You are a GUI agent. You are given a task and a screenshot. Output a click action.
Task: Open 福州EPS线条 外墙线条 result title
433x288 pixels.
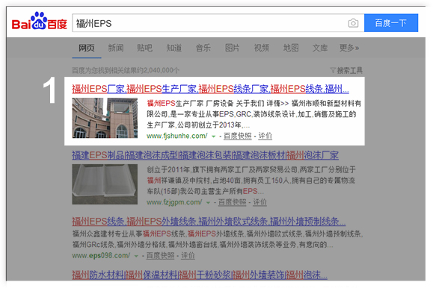(x=209, y=222)
